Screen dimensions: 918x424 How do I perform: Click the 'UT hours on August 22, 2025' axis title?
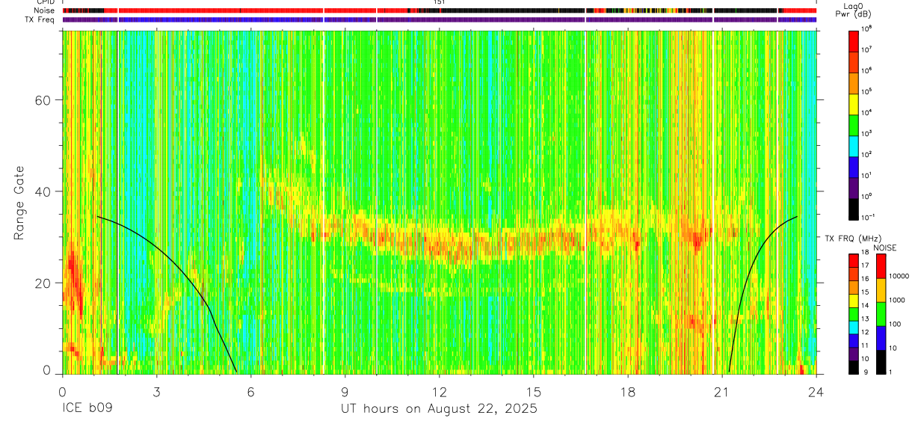point(439,409)
